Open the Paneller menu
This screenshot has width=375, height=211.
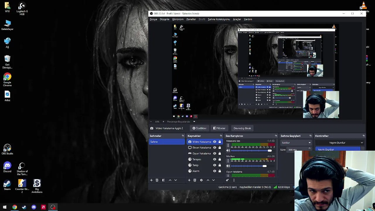(x=191, y=19)
